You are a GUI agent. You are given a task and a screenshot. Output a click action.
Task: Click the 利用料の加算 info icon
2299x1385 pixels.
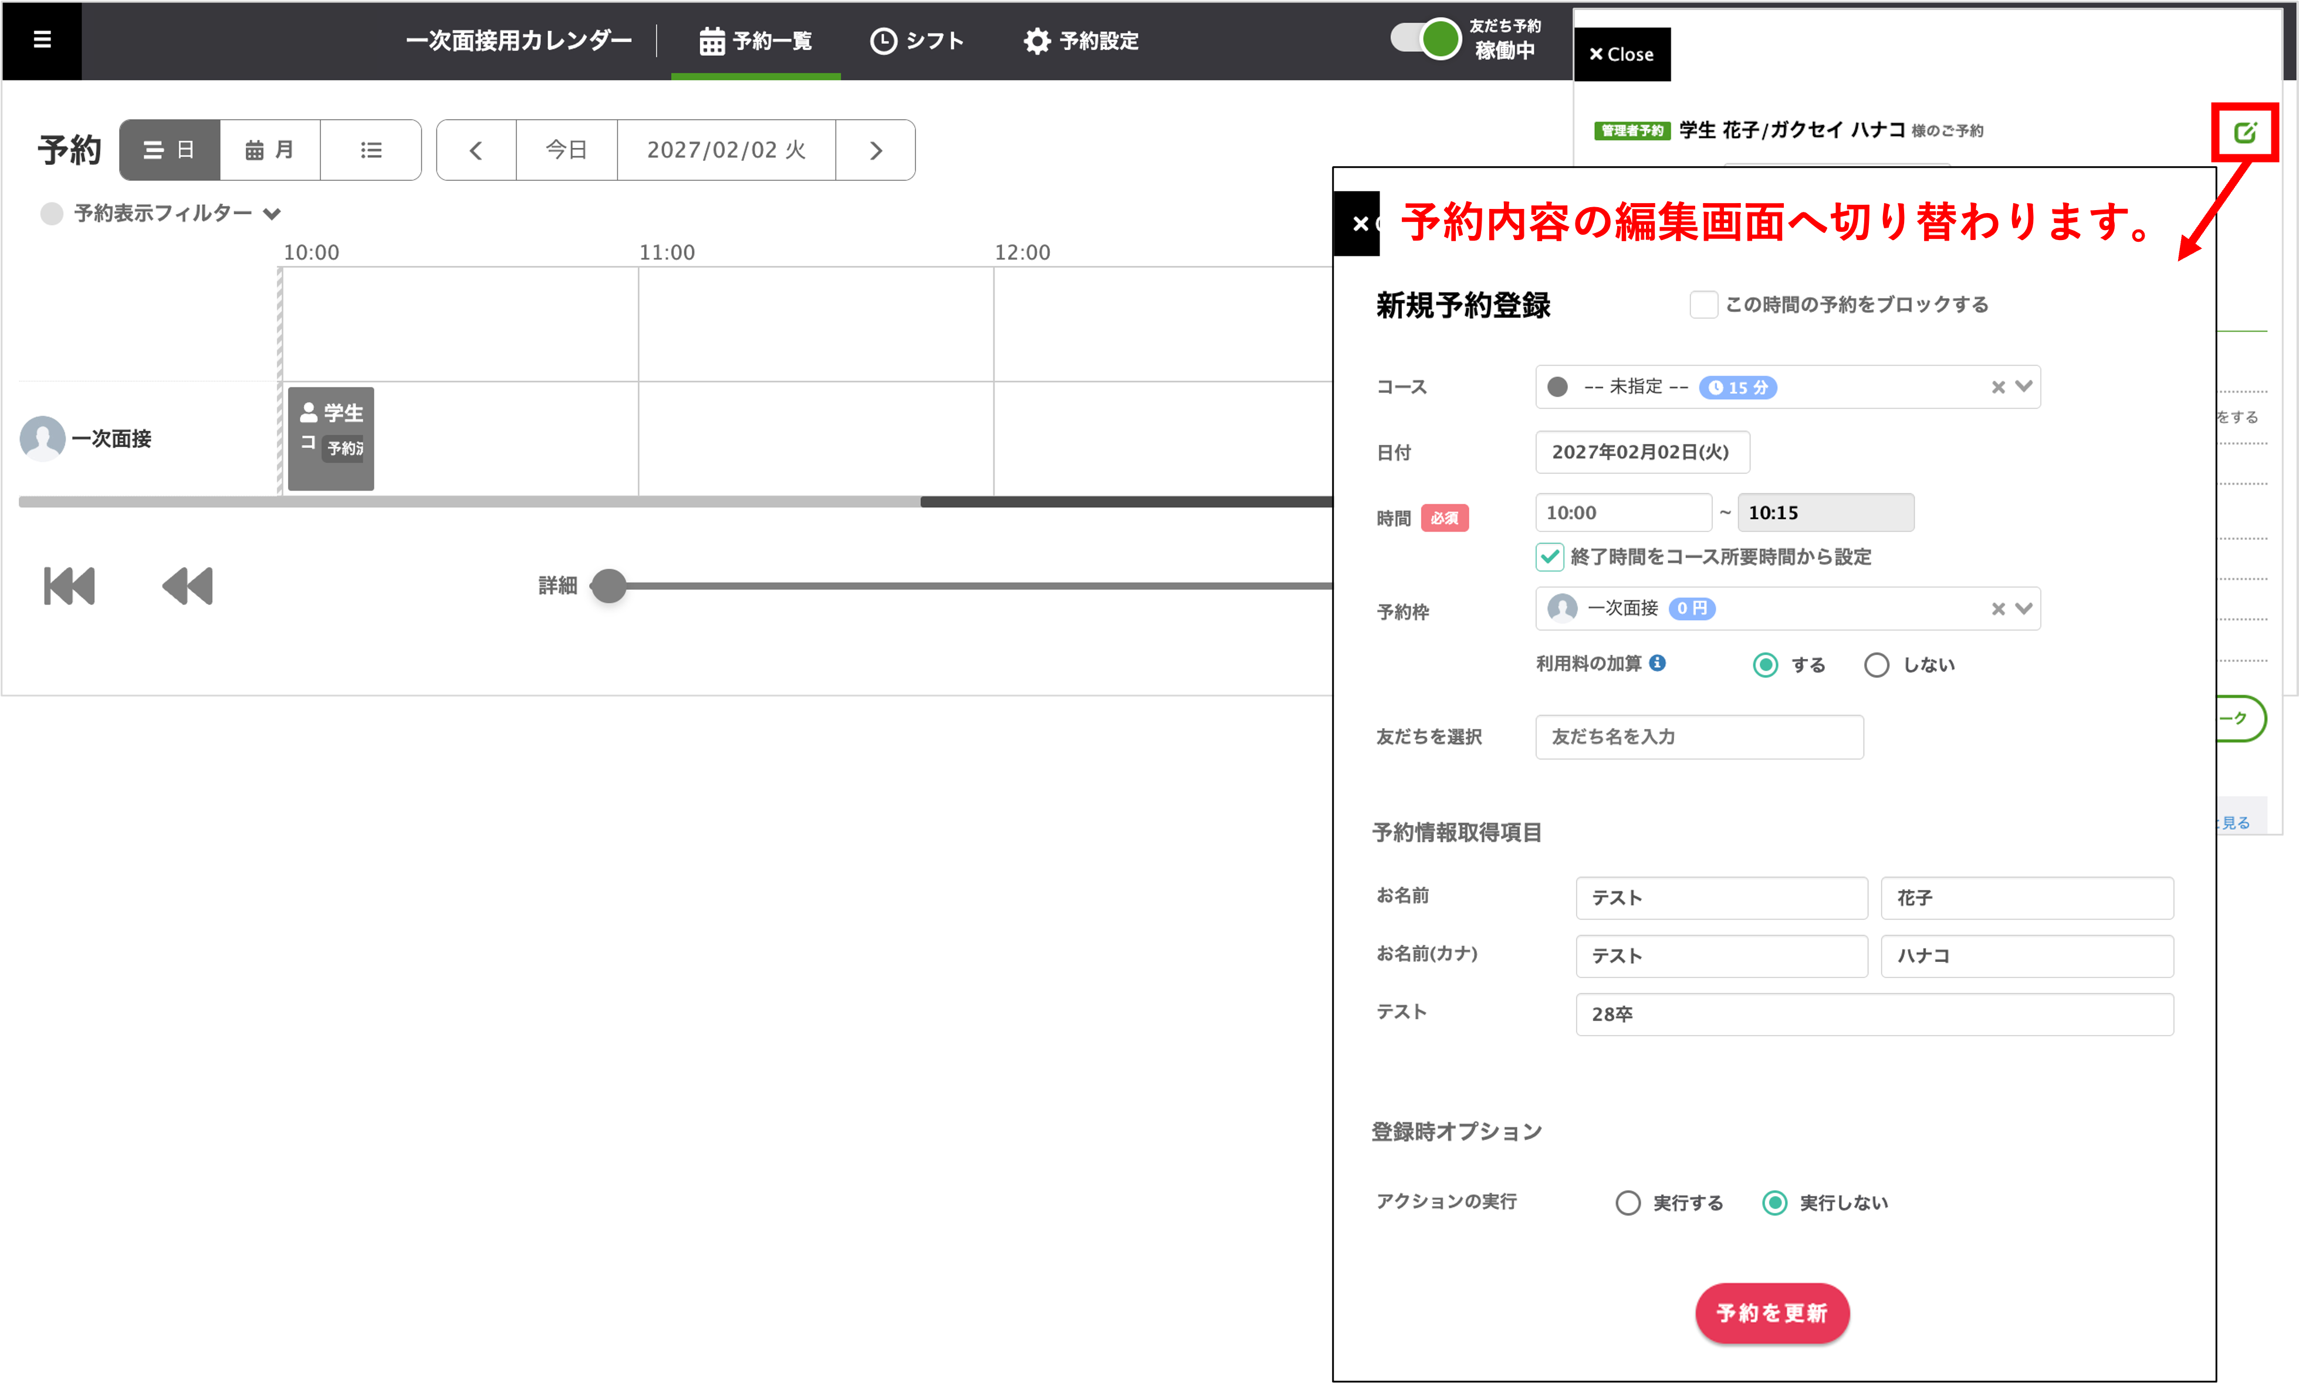pos(1657,663)
